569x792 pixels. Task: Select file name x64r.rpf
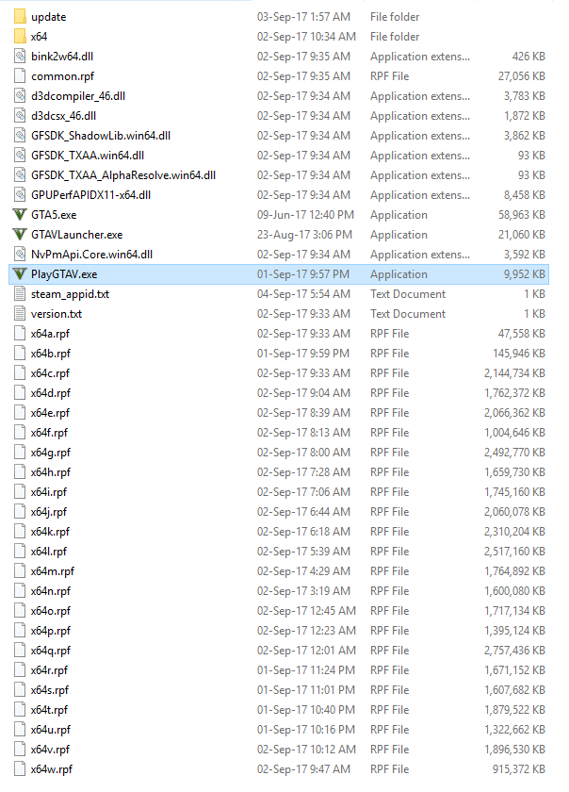click(x=50, y=670)
